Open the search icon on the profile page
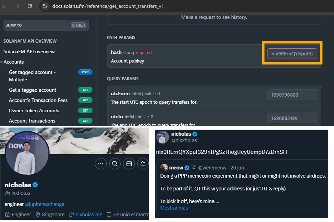Image resolution: width=334 pixels, height=222 pixels. 115,164
